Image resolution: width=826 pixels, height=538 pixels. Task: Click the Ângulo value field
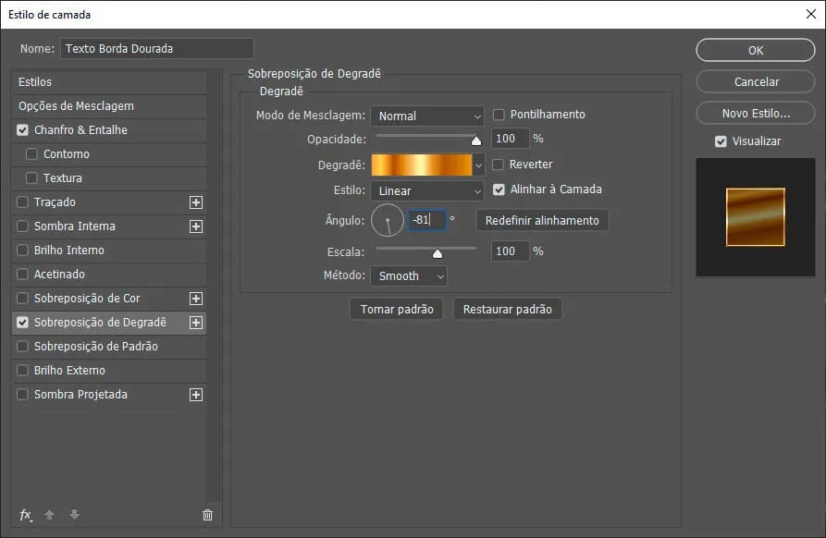point(426,220)
